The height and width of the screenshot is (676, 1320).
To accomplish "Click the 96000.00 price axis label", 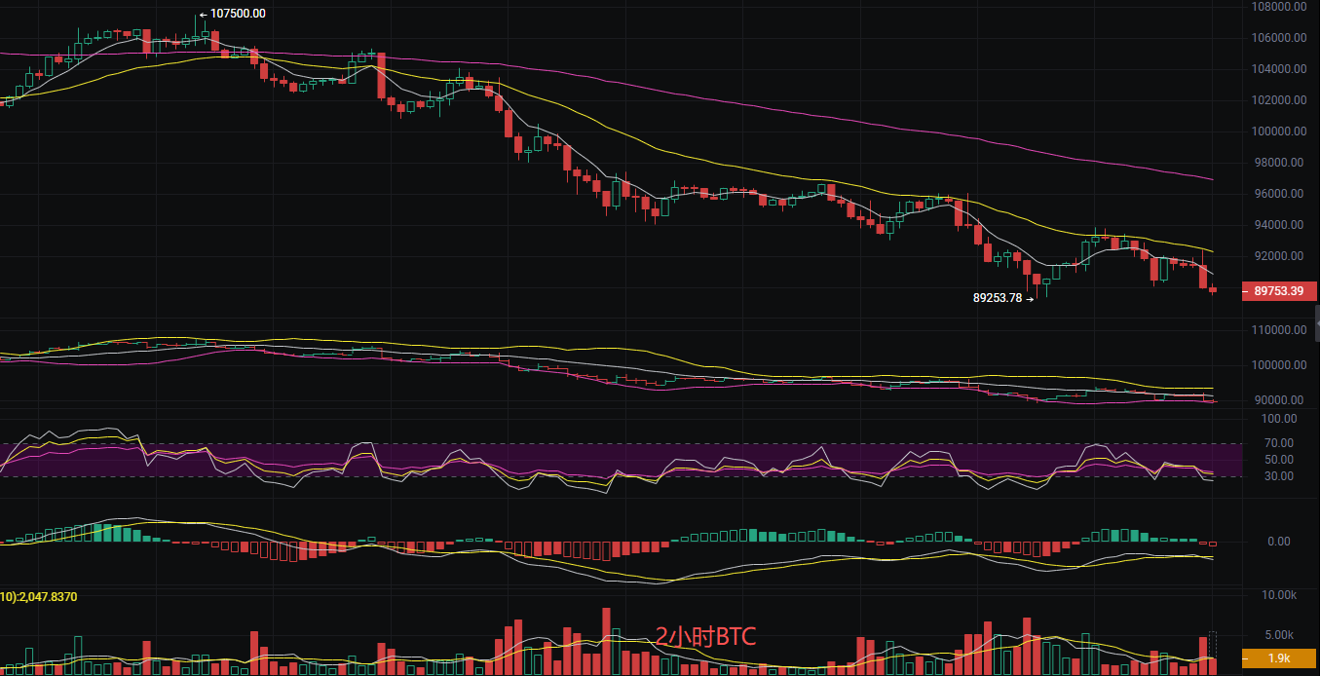I will pos(1277,194).
